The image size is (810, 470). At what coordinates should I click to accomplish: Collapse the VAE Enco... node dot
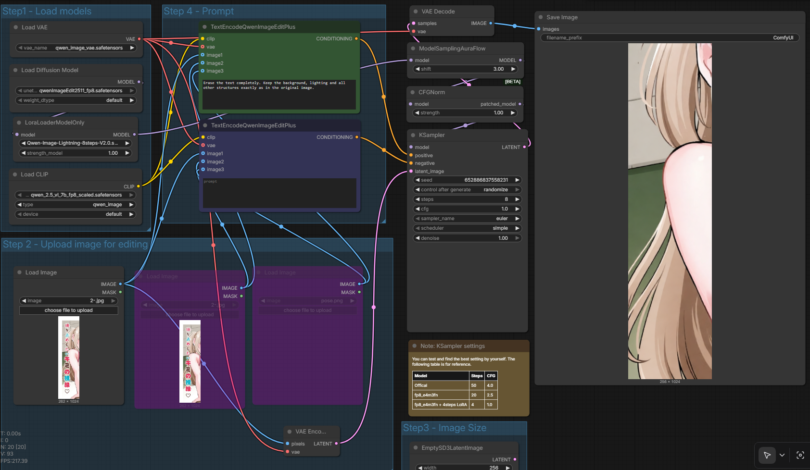coord(290,432)
